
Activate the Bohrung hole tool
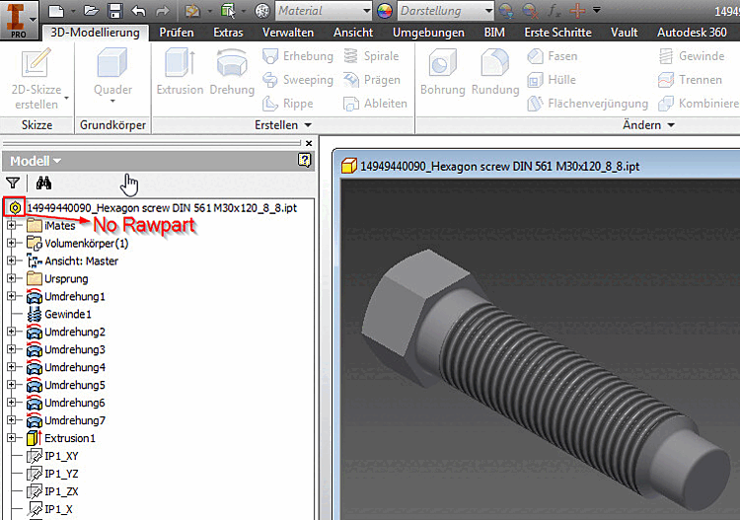point(442,72)
